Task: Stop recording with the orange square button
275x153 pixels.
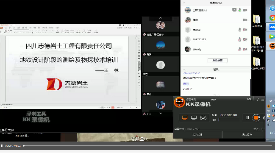Action: pos(256,117)
